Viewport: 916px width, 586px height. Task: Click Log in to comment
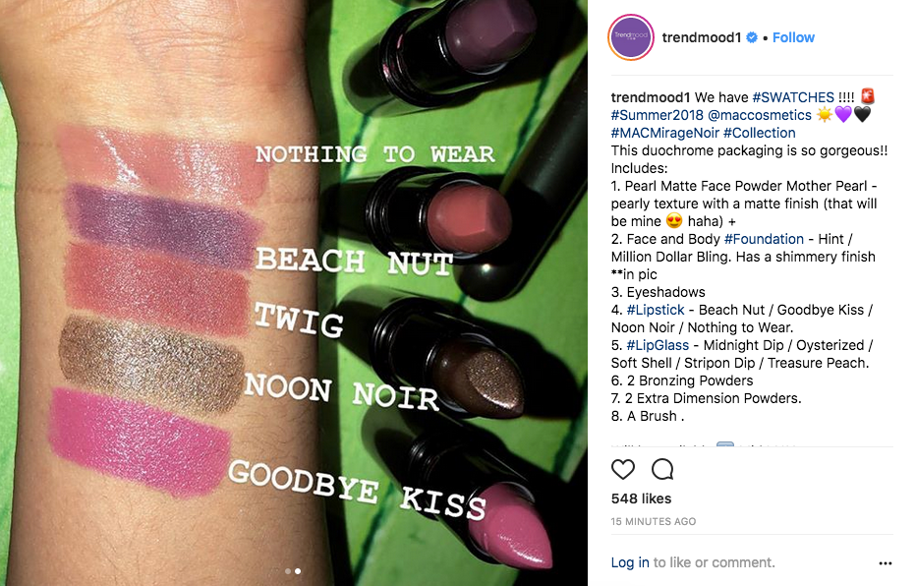coord(630,562)
